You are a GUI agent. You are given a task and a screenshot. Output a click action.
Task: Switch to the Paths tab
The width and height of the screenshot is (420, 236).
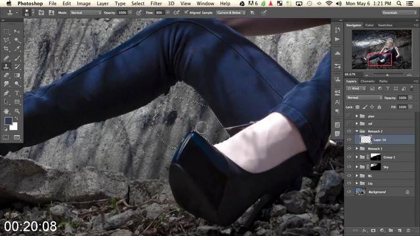pos(383,81)
